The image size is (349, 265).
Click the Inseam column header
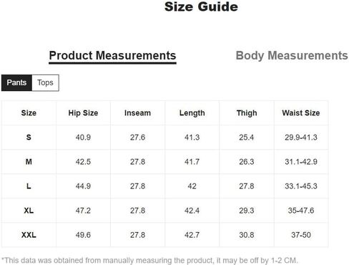pos(137,113)
